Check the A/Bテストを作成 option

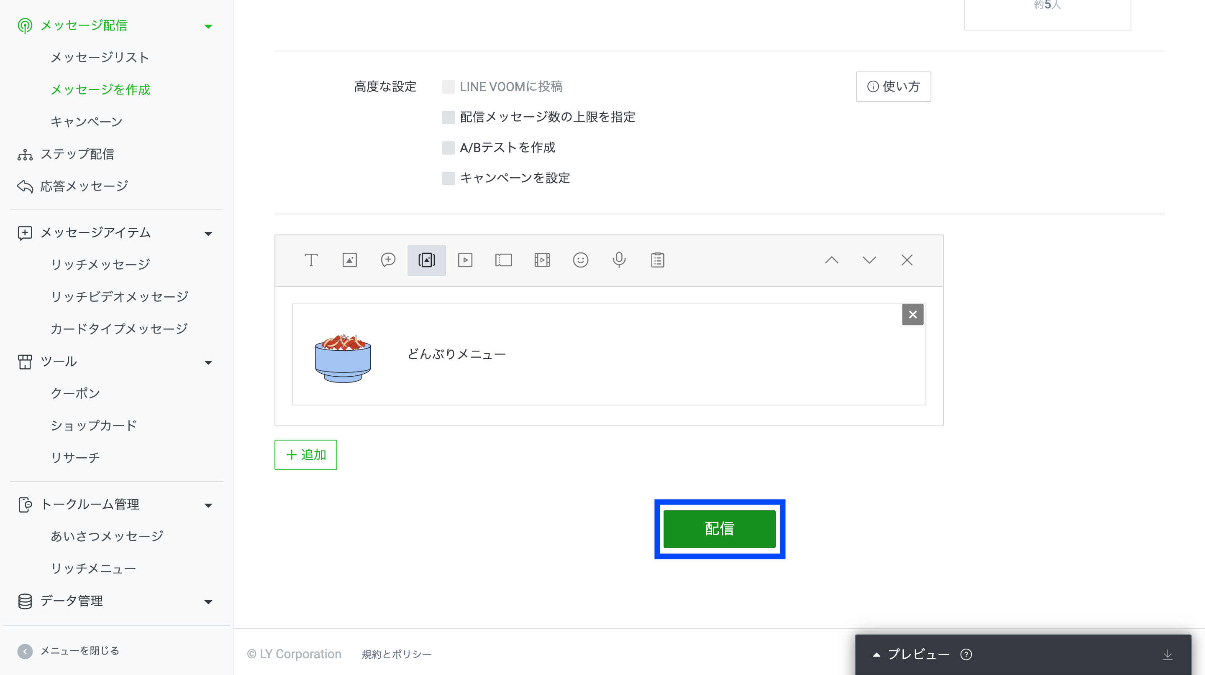pos(448,148)
